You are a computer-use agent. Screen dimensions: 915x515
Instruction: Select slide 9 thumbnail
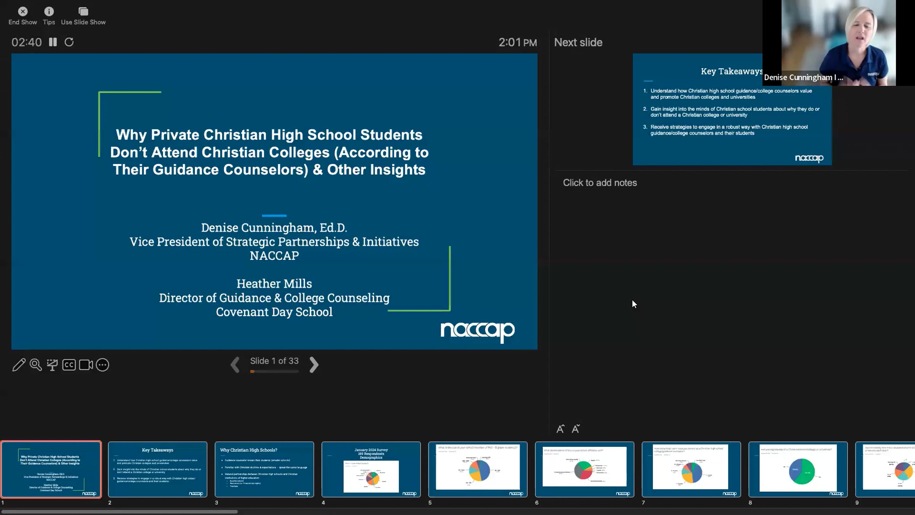[x=885, y=469]
